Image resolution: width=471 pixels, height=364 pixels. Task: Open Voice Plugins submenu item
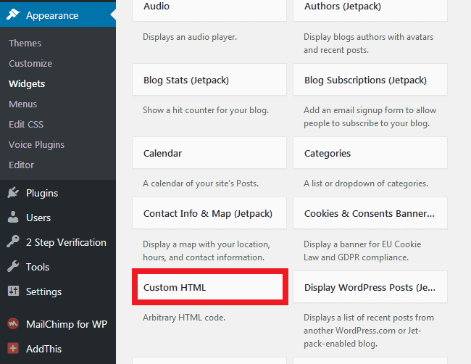(x=36, y=144)
